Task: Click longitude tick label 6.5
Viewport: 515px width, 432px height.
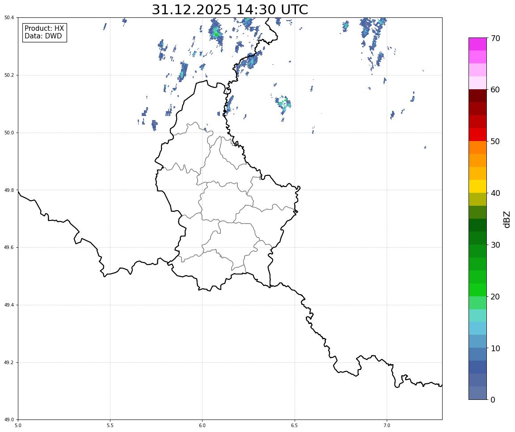Action: [295, 425]
